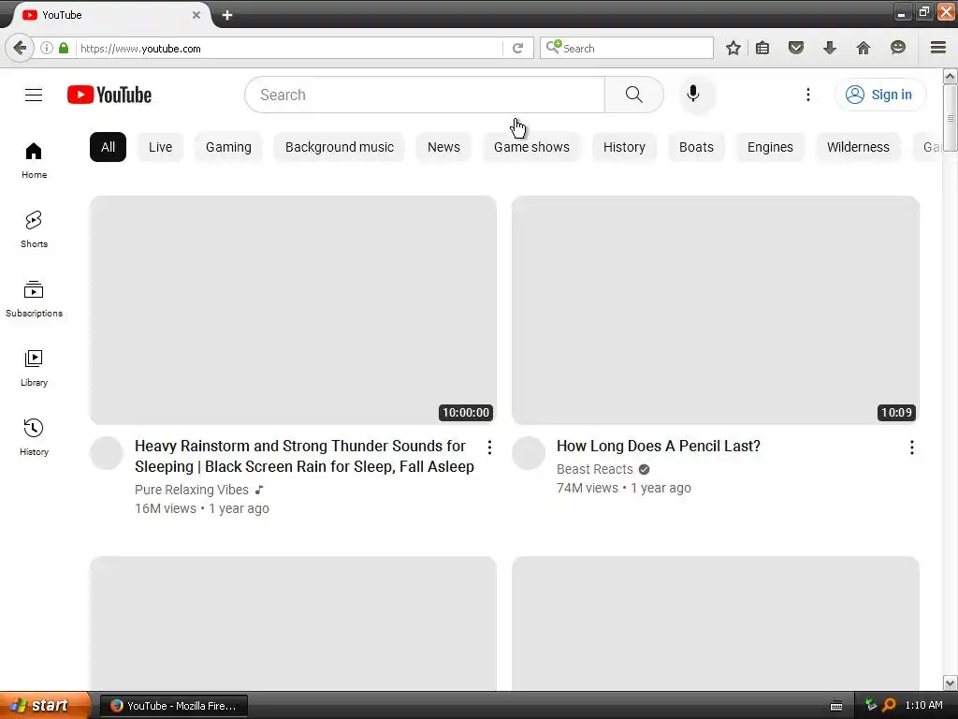
Task: Open options for Pencil Last video
Action: 911,448
